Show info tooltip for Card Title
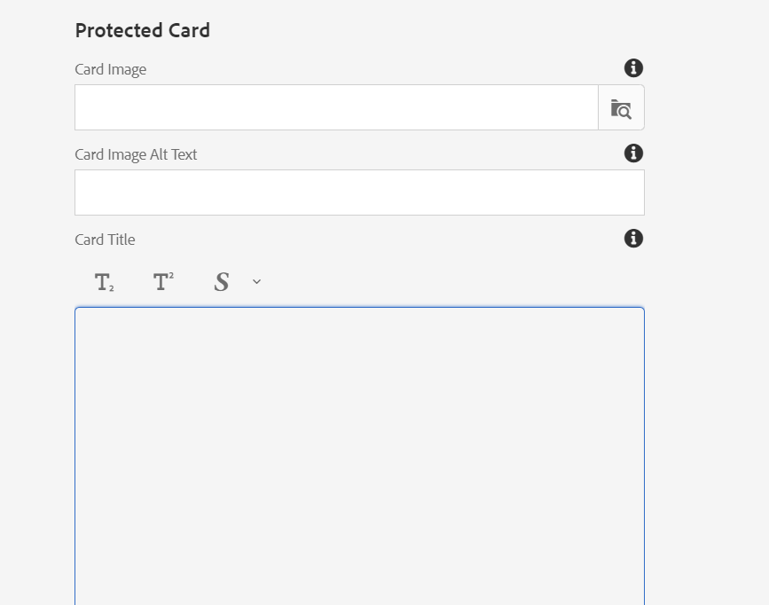The height and width of the screenshot is (605, 769). coord(633,239)
